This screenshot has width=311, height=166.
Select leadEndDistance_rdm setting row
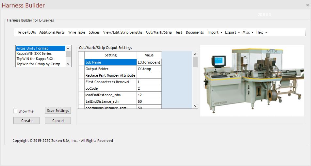pos(110,95)
